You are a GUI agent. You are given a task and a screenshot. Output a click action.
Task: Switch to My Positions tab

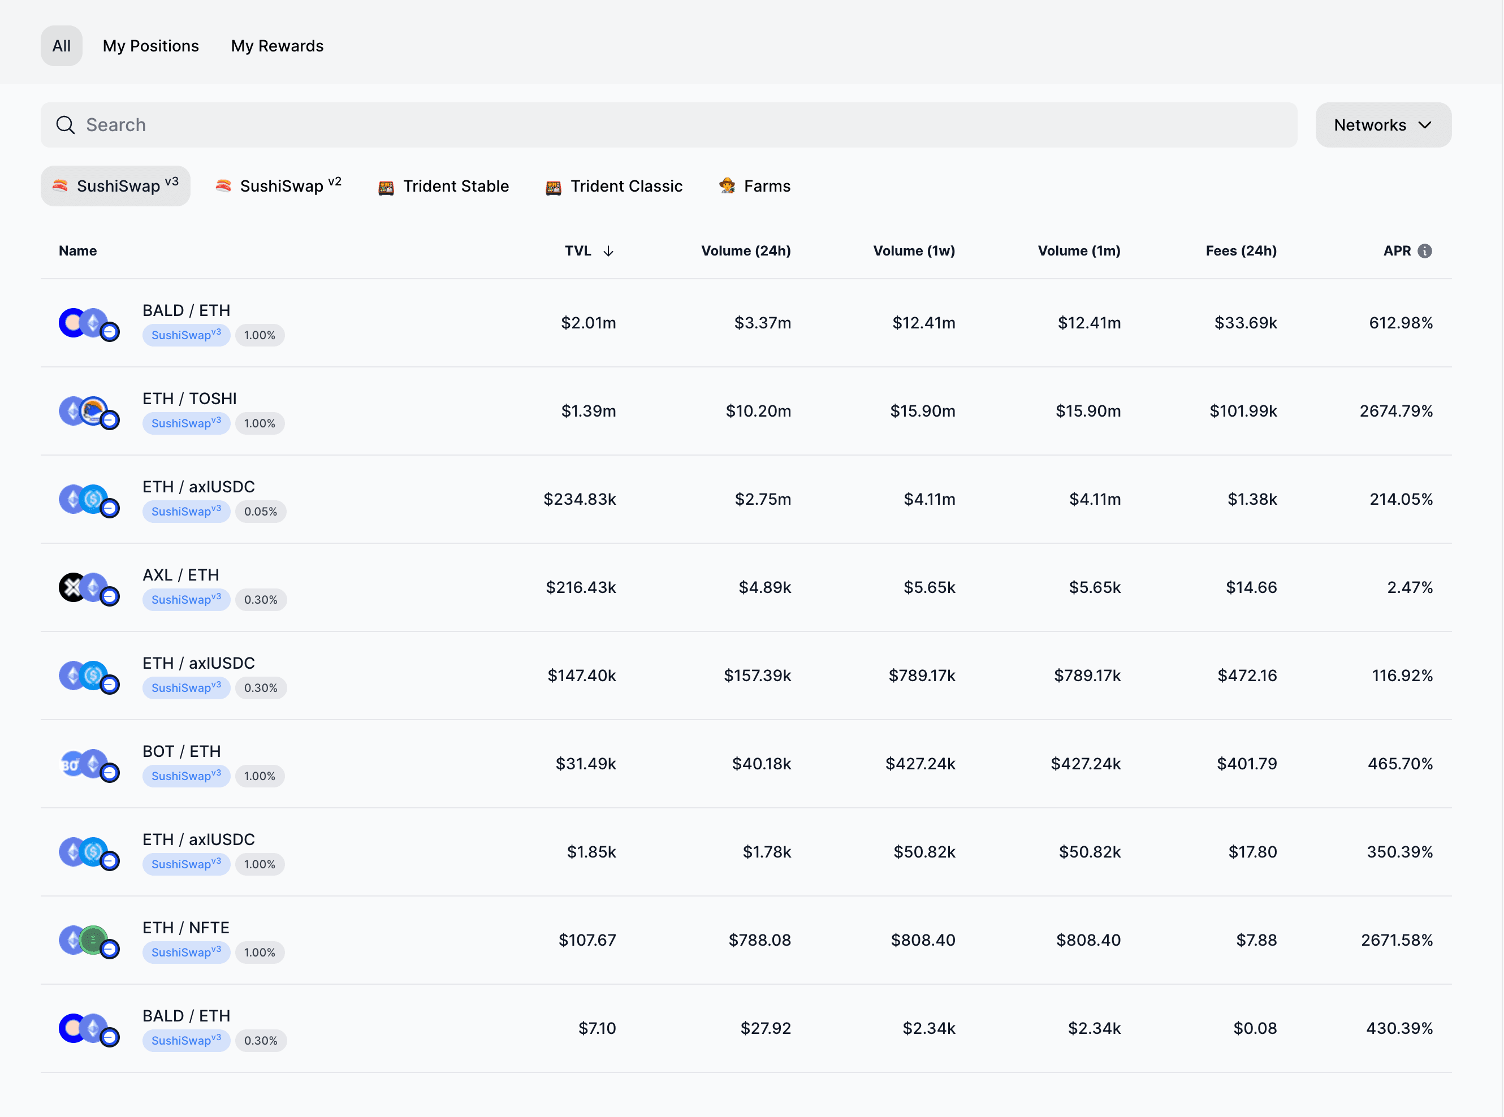(x=151, y=46)
